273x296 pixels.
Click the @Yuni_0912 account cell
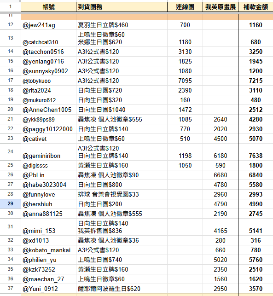pyautogui.click(x=48, y=289)
